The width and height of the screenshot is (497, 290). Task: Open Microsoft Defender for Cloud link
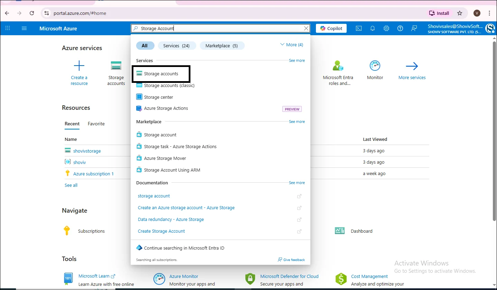tap(289, 276)
